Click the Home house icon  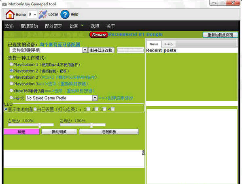pos(10,14)
